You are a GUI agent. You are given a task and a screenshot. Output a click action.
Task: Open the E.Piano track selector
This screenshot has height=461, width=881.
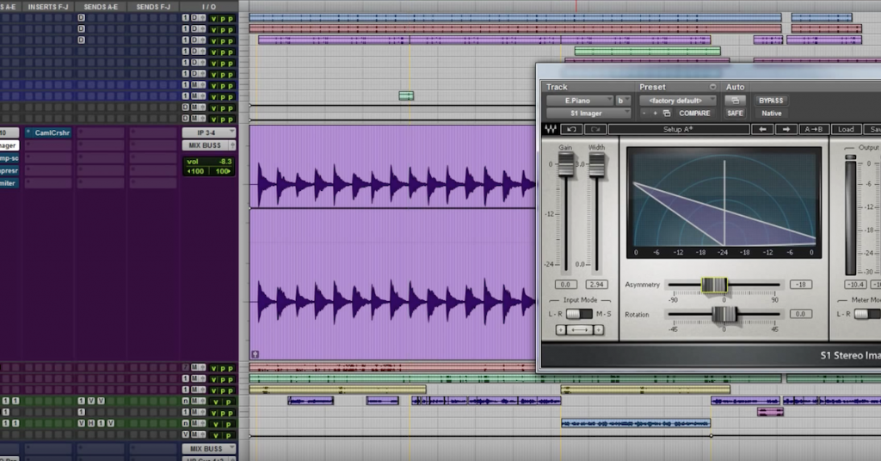pyautogui.click(x=580, y=101)
